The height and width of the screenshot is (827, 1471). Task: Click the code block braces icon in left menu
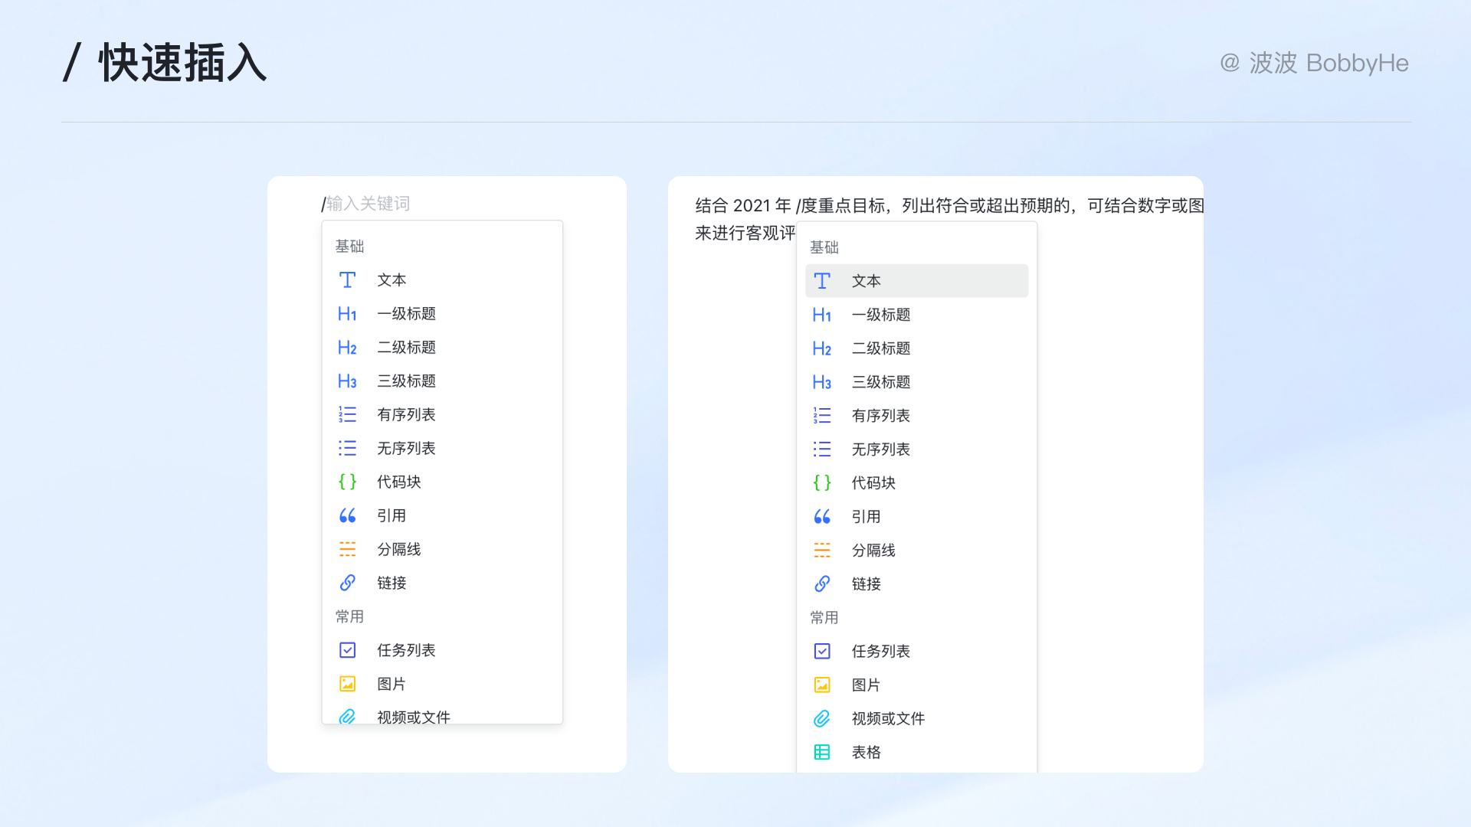347,482
